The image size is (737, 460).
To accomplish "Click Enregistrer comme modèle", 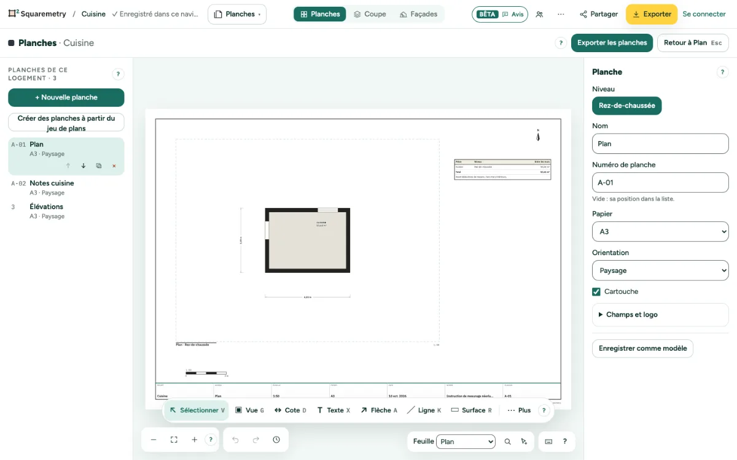I will pyautogui.click(x=642, y=348).
